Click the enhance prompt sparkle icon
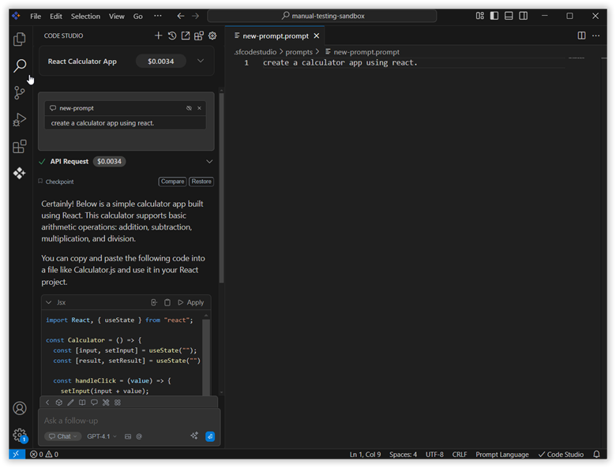The width and height of the screenshot is (616, 468). [194, 436]
